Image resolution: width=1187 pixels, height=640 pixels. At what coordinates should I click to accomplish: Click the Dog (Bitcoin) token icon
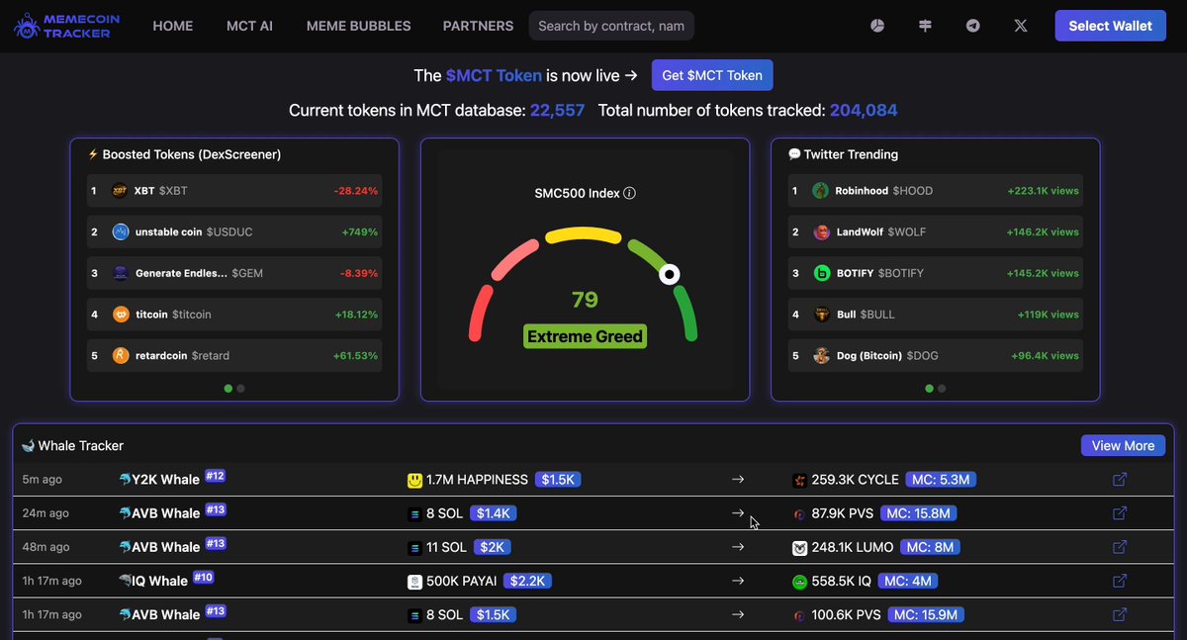821,355
